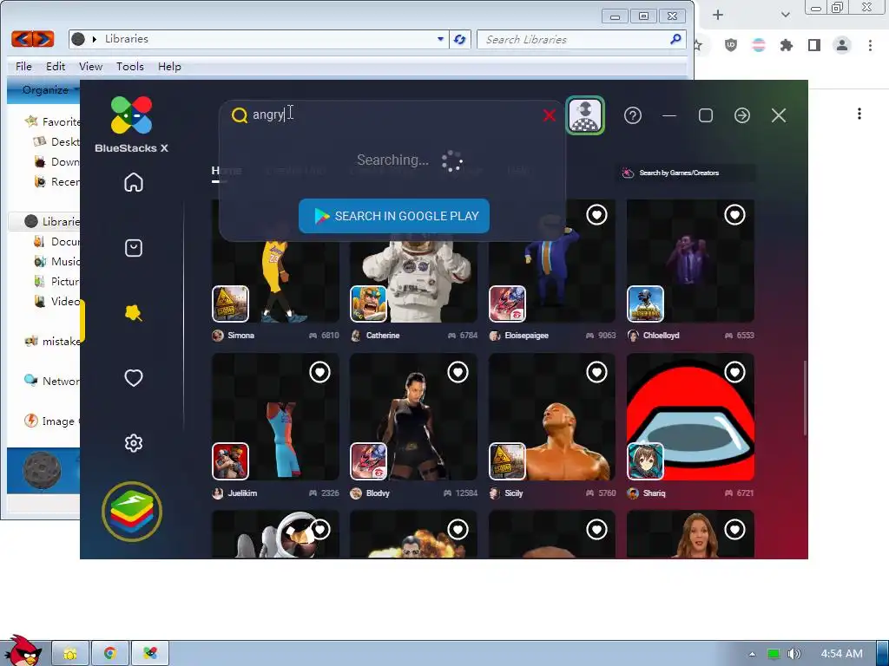Favorite Chloelloyd card heart toggle

click(734, 215)
